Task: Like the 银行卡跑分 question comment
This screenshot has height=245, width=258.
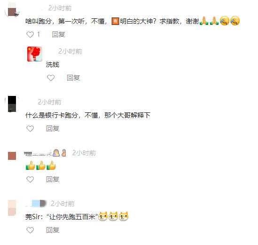Action: click(30, 128)
